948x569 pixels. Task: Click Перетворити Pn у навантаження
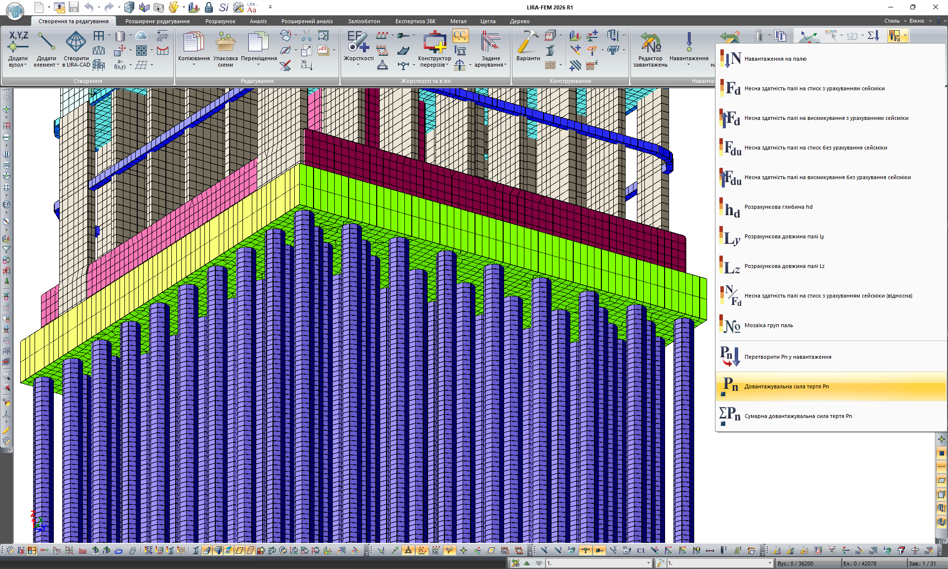[x=788, y=357]
